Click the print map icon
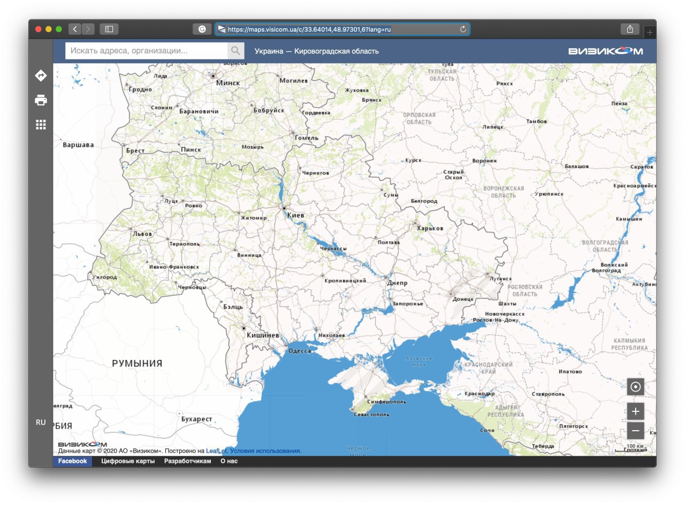685x505 pixels. [x=41, y=100]
